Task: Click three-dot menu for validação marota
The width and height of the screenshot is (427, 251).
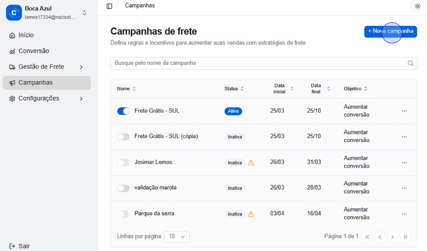Action: [404, 188]
